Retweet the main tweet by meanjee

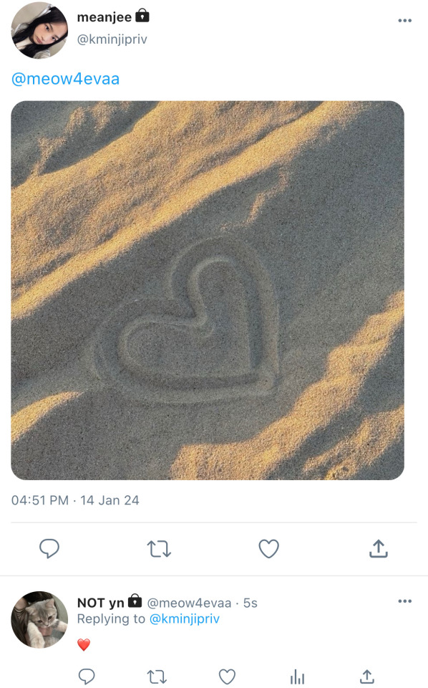pyautogui.click(x=159, y=549)
